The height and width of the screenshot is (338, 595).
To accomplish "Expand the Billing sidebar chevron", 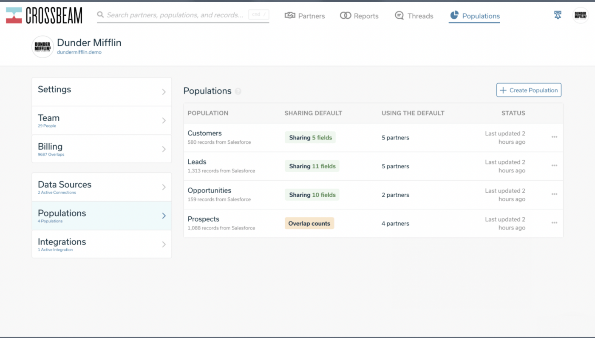I will pos(164,149).
